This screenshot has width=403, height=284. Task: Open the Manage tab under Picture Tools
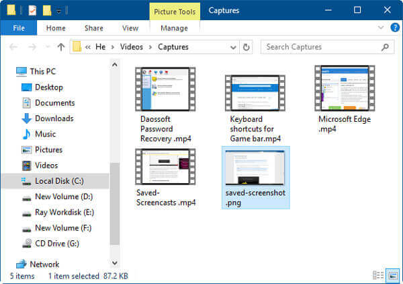point(174,28)
